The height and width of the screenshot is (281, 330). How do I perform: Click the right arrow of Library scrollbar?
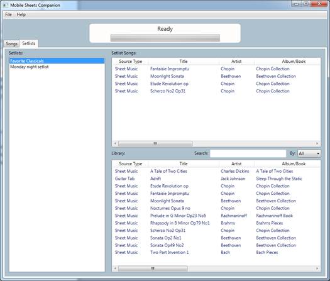coord(317,268)
